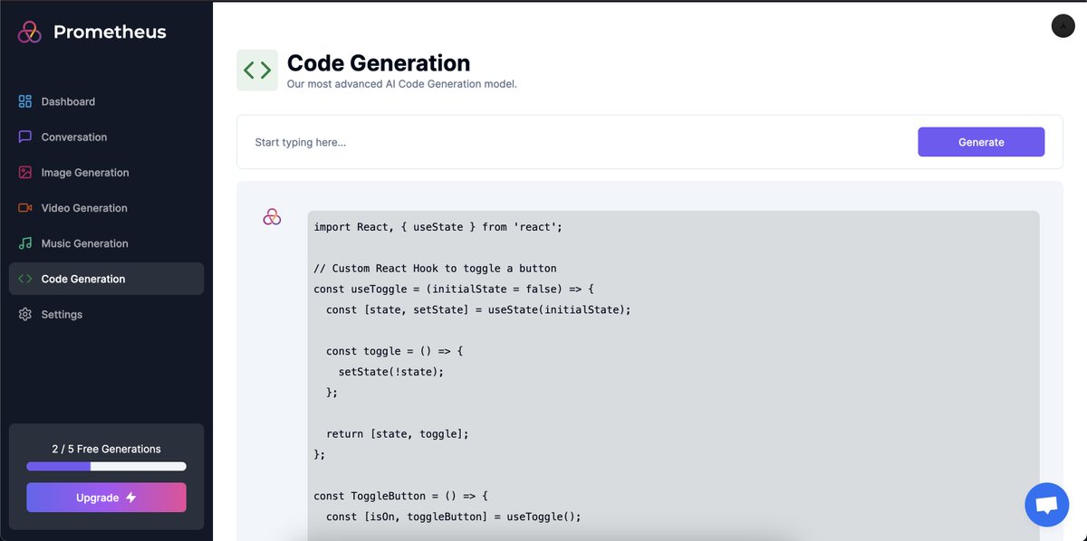Click the lightning bolt on the Upgrade button
Image resolution: width=1087 pixels, height=541 pixels.
[130, 498]
